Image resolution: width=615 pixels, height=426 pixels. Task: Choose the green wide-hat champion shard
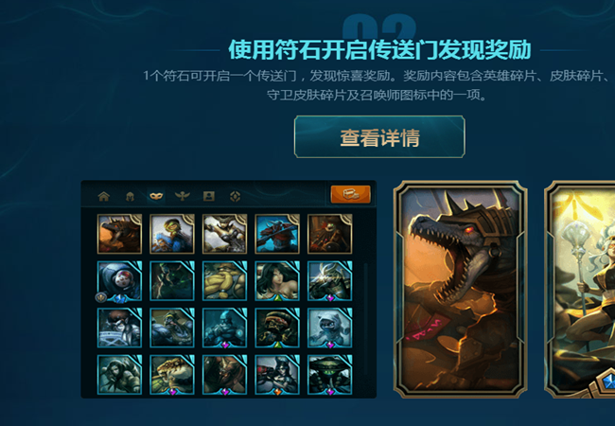(330, 375)
